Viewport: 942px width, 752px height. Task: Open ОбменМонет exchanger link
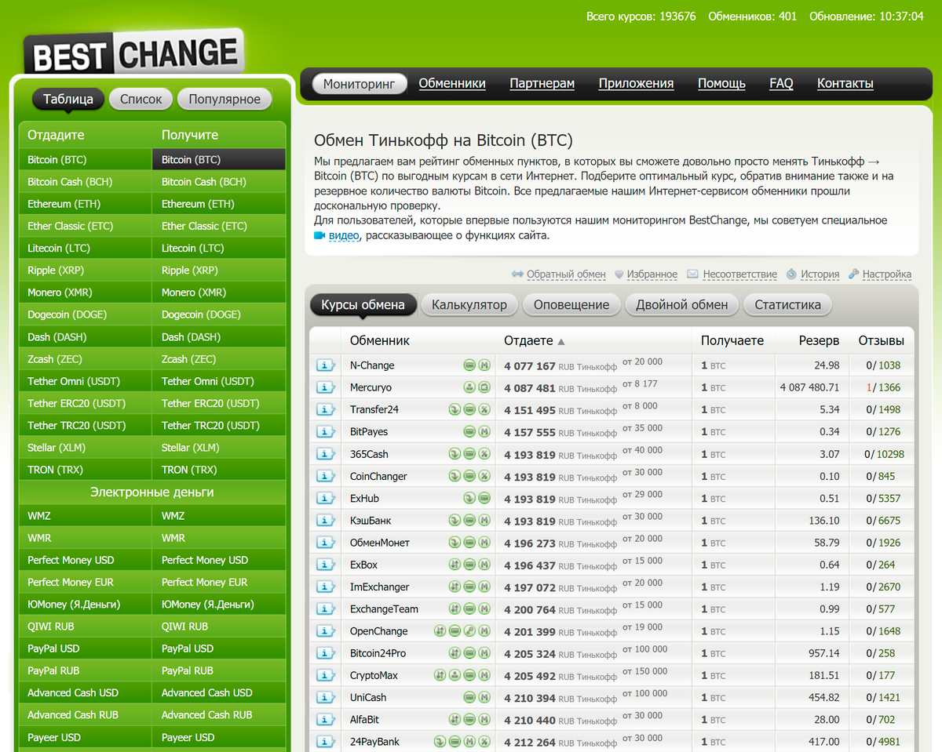coord(380,543)
